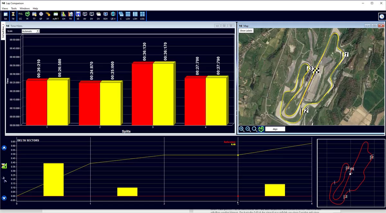
Task: Open the Views menu
Action: (x=5, y=8)
